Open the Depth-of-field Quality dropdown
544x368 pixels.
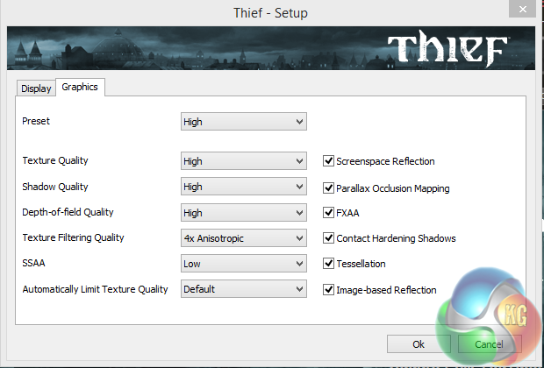244,212
